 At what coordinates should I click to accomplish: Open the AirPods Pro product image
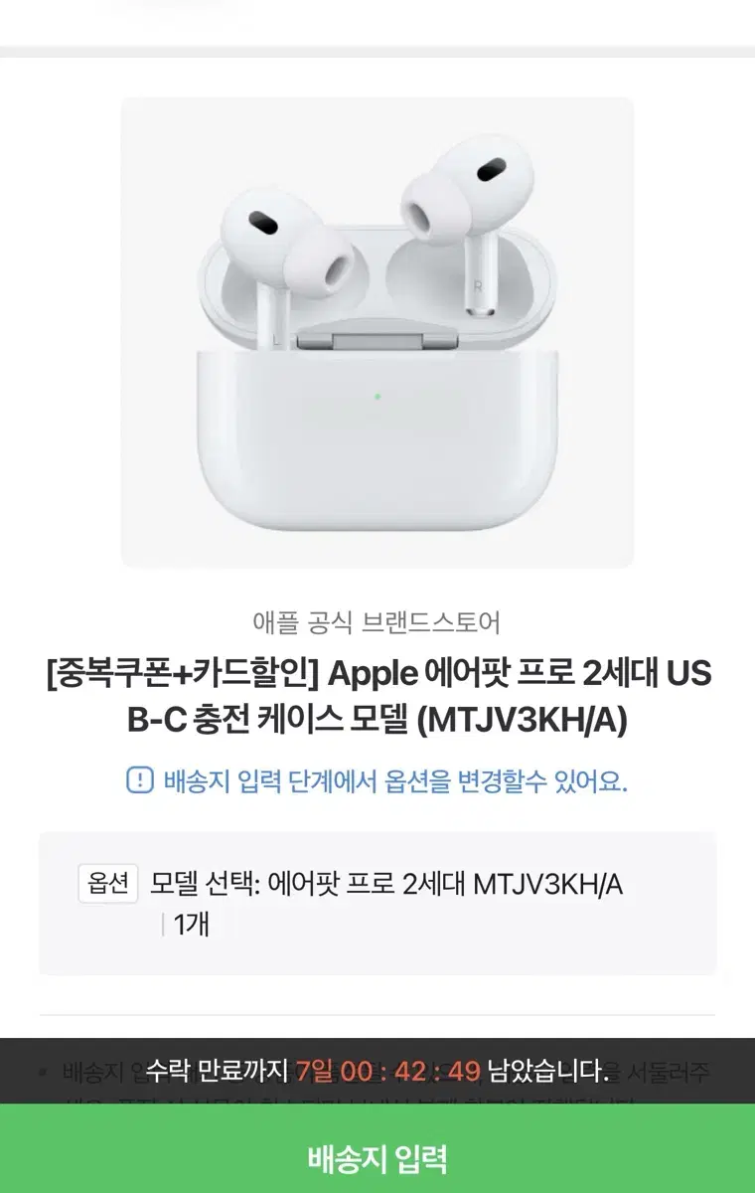click(377, 332)
